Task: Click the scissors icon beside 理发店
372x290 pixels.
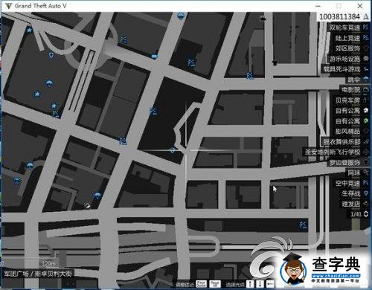Action: click(x=366, y=204)
